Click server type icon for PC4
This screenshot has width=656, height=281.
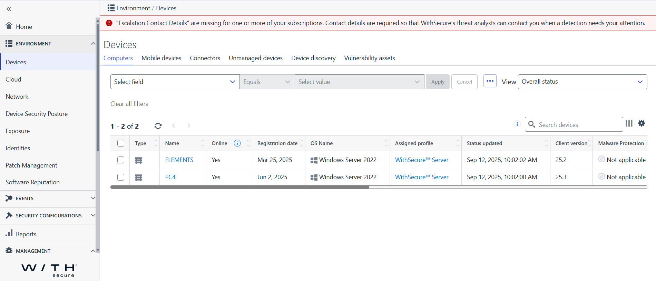click(x=138, y=177)
